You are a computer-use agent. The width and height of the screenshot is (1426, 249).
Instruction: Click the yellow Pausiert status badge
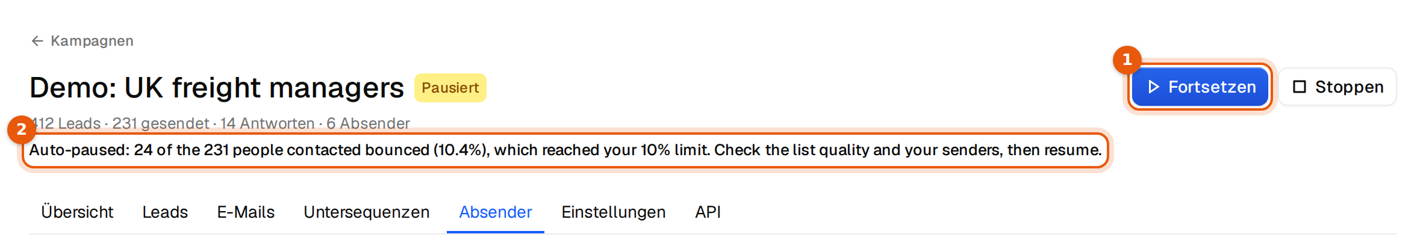(450, 88)
